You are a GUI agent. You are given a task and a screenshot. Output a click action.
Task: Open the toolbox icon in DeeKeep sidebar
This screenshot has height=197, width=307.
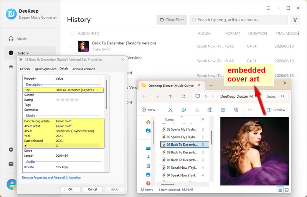click(x=11, y=67)
